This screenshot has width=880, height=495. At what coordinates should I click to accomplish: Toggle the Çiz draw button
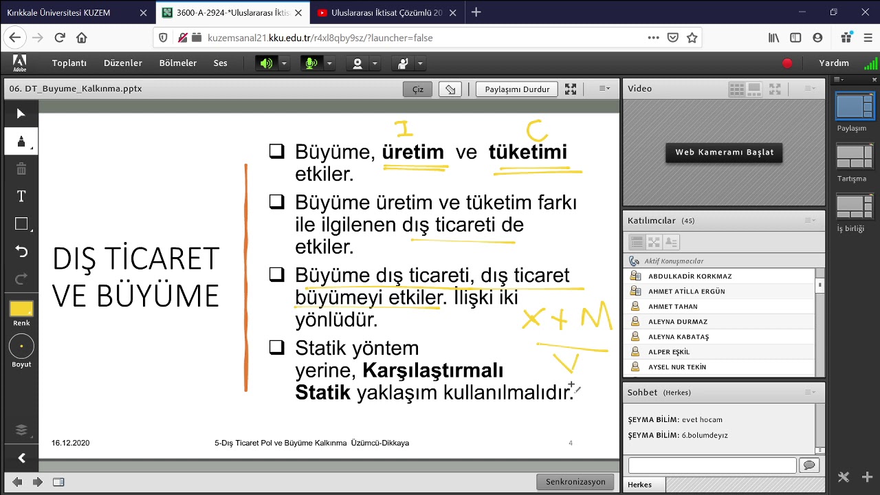pyautogui.click(x=418, y=89)
